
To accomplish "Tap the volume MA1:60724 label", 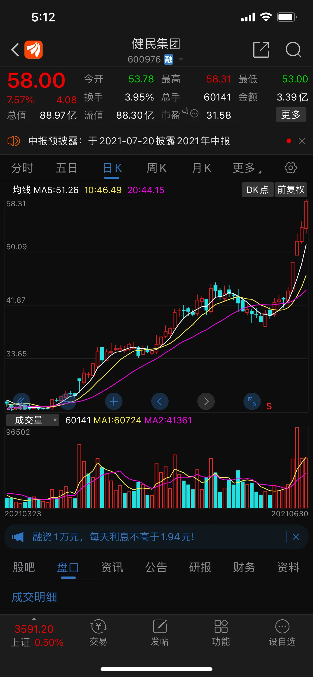I will (117, 420).
